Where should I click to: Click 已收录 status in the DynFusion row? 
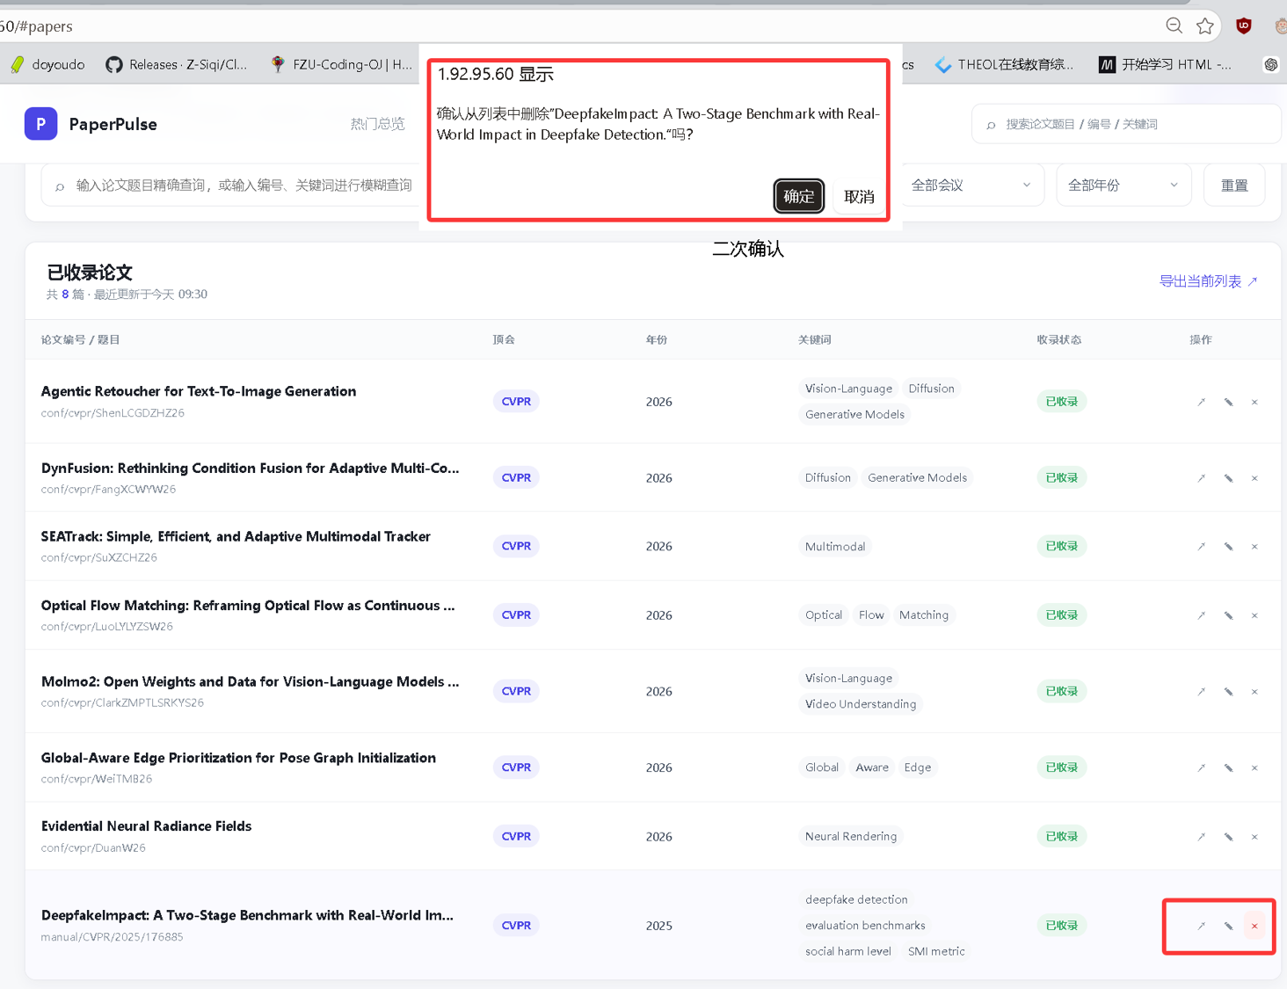[1061, 477]
